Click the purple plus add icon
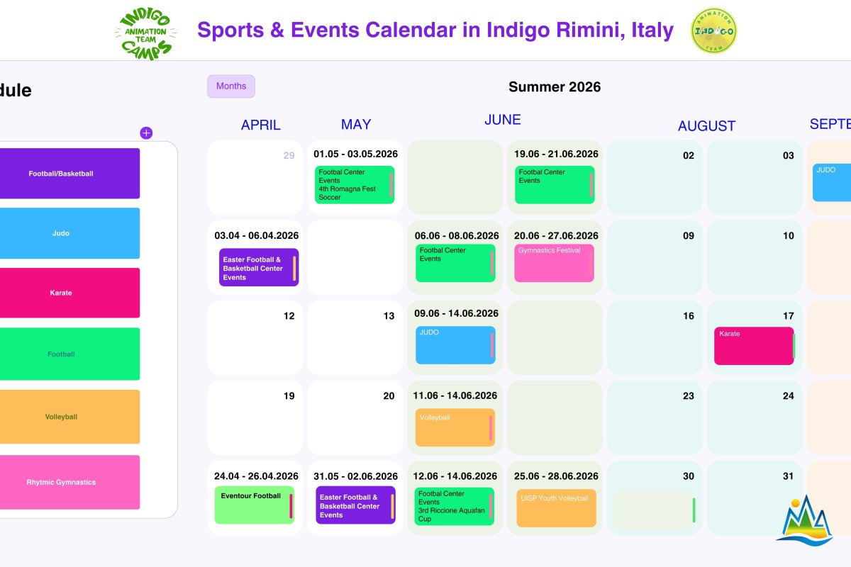The width and height of the screenshot is (851, 567). [146, 133]
